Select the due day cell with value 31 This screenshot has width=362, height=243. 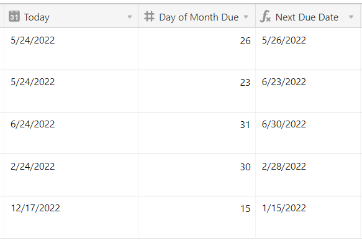197,133
